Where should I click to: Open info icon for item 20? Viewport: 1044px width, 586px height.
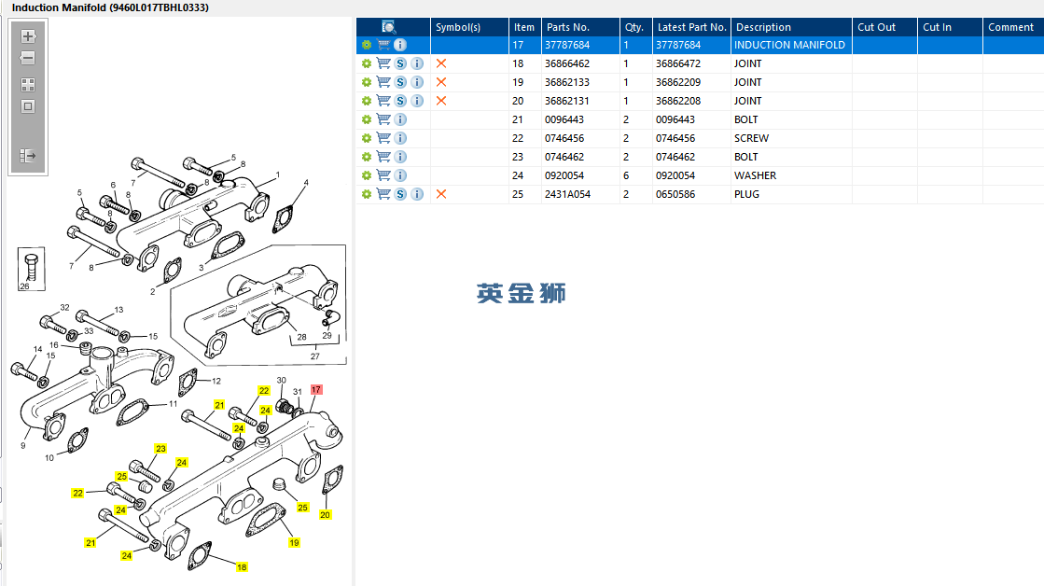(x=417, y=101)
